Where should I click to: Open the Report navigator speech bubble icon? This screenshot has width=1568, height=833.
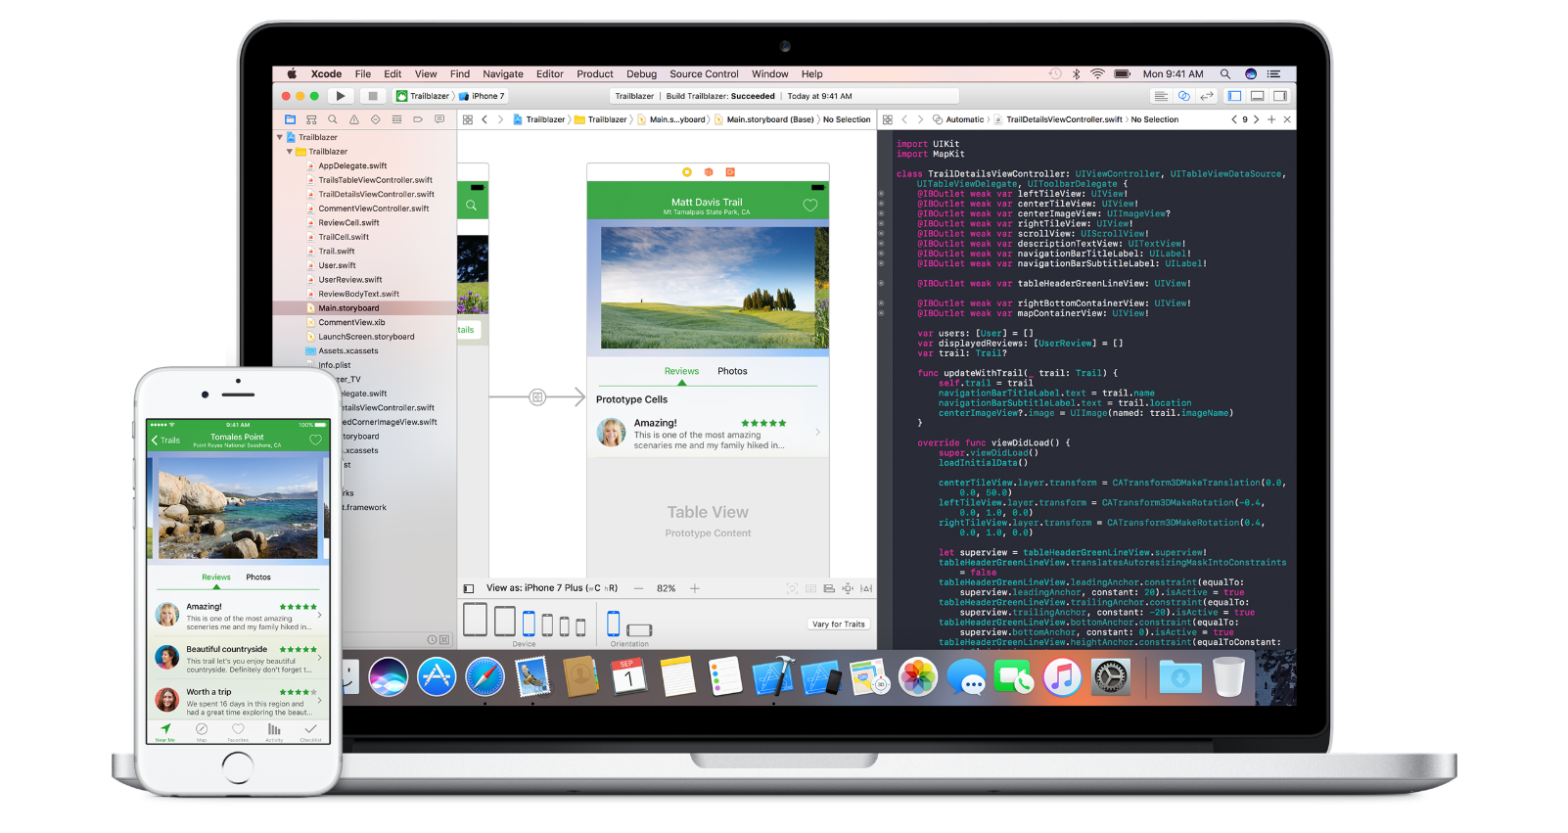439,119
